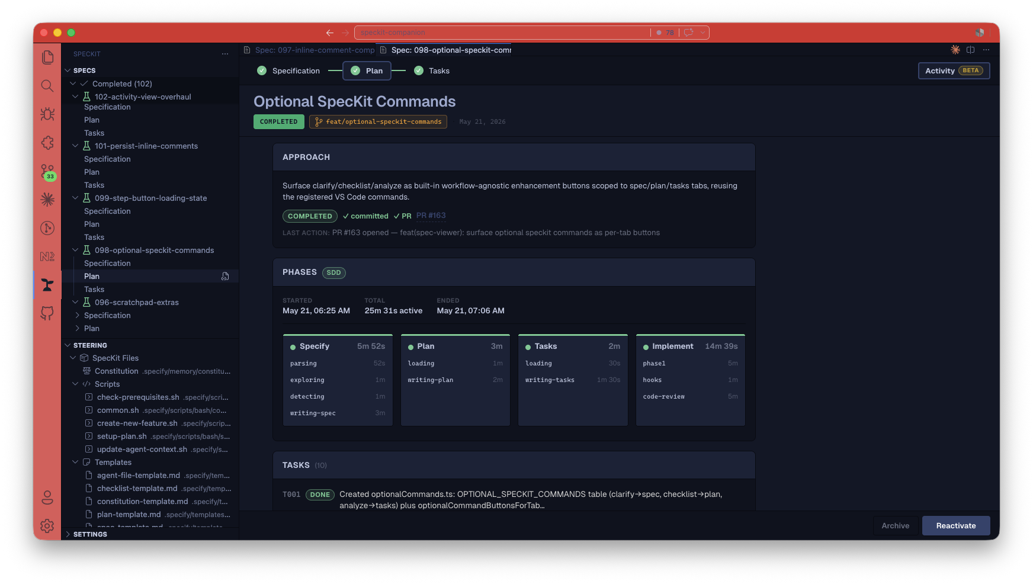Select the Spec: 098-optional-speckit-comm tab

tap(445, 50)
